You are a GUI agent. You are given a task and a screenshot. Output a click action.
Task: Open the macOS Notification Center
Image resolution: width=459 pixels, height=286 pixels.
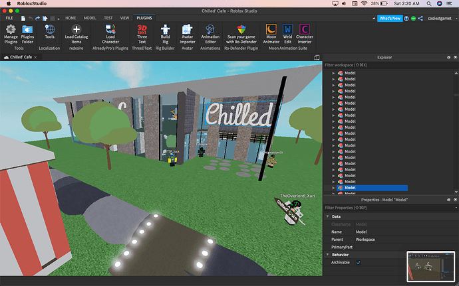tap(449, 3)
